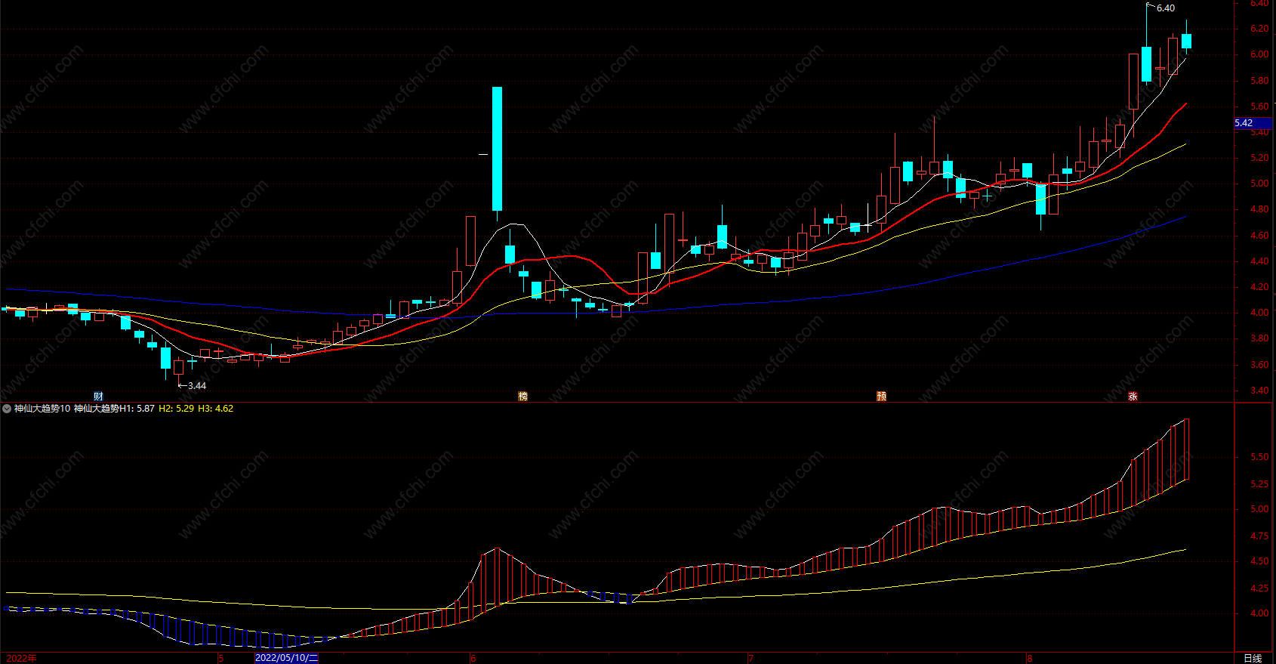The image size is (1276, 664).
Task: Click the 财 financial event marker
Action: point(98,397)
